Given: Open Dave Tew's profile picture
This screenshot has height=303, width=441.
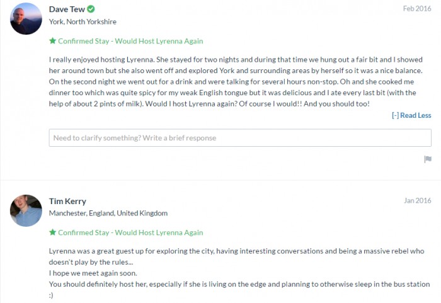Looking at the screenshot, I should (26, 18).
